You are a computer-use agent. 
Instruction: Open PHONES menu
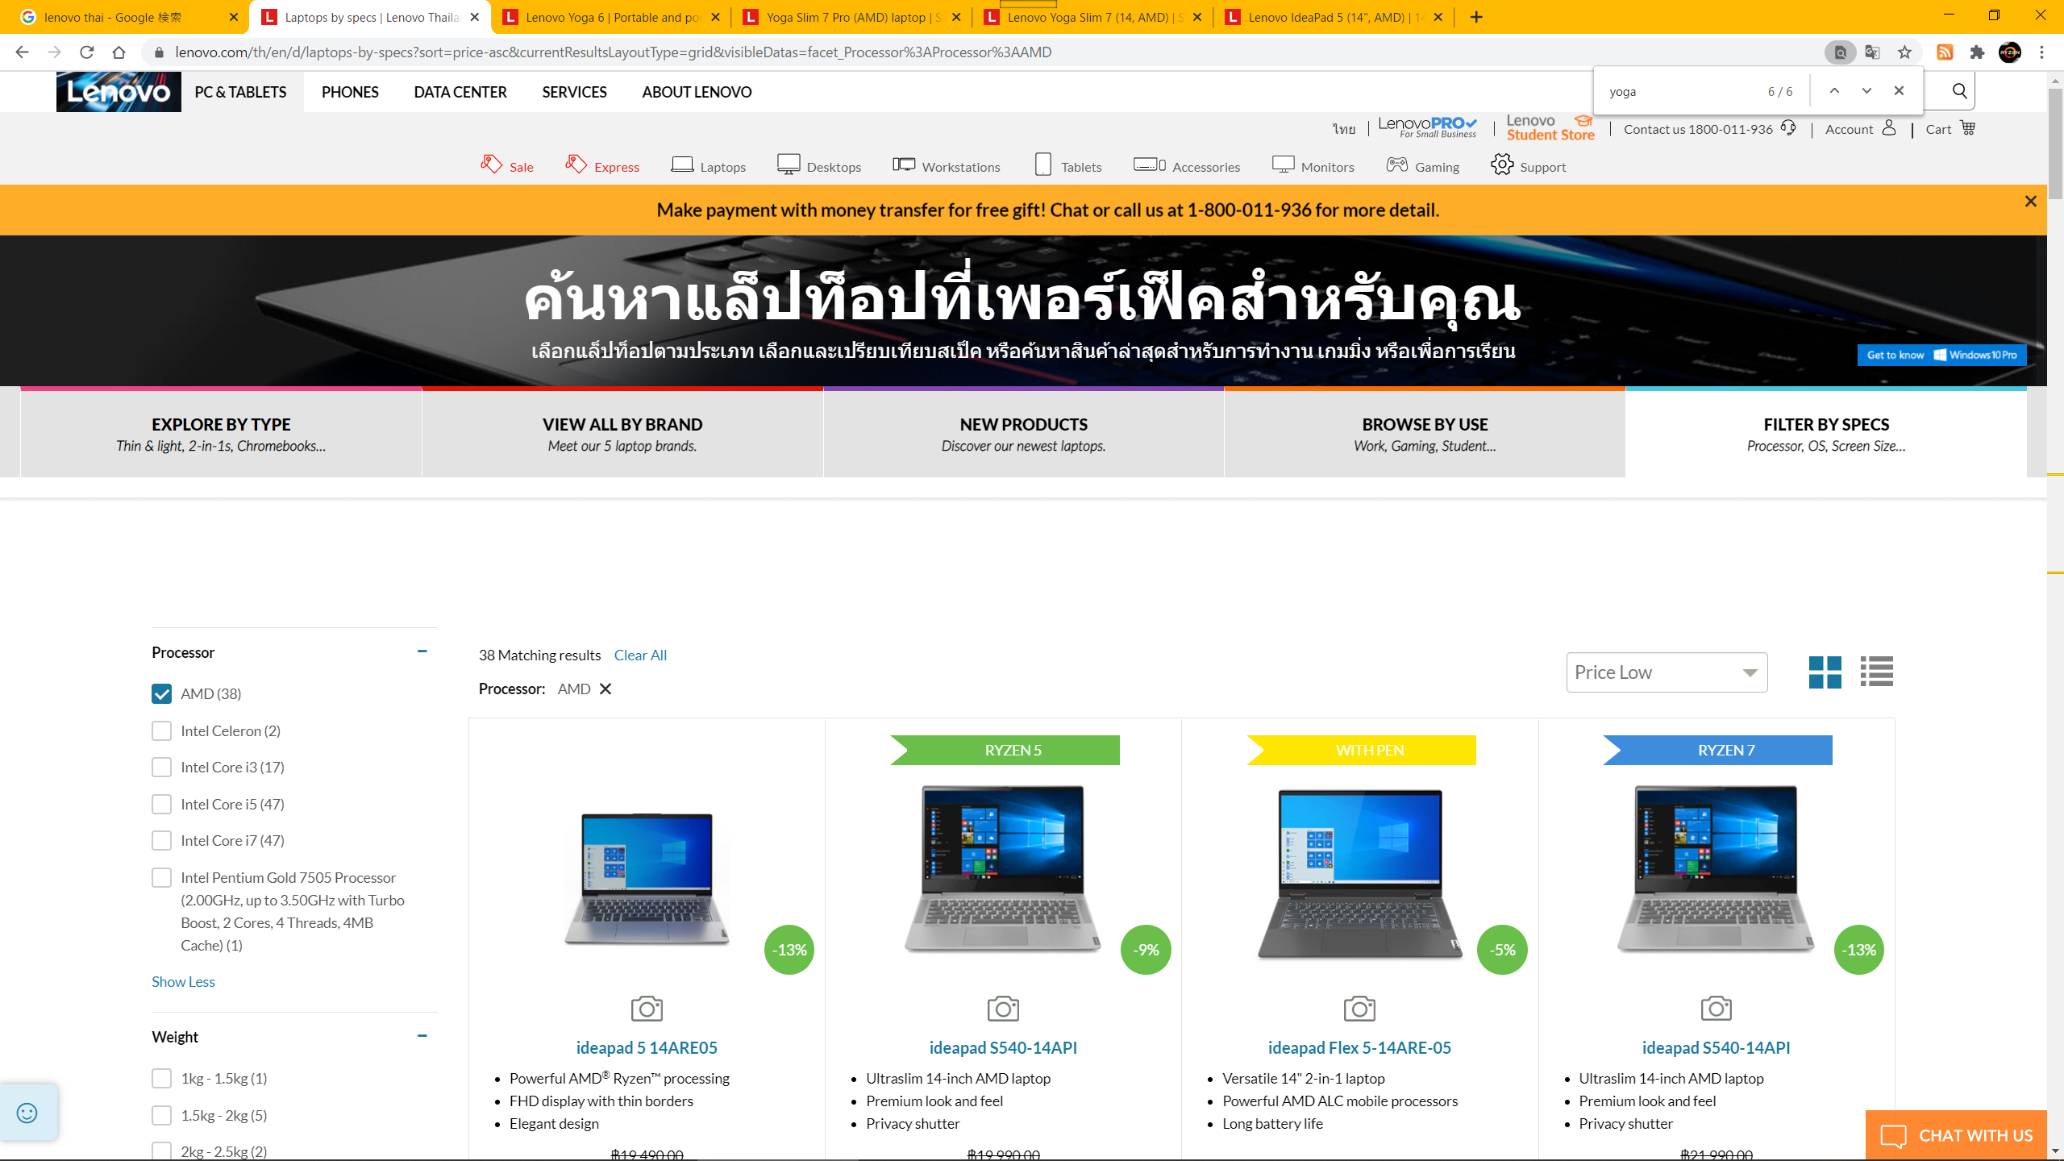[x=350, y=92]
